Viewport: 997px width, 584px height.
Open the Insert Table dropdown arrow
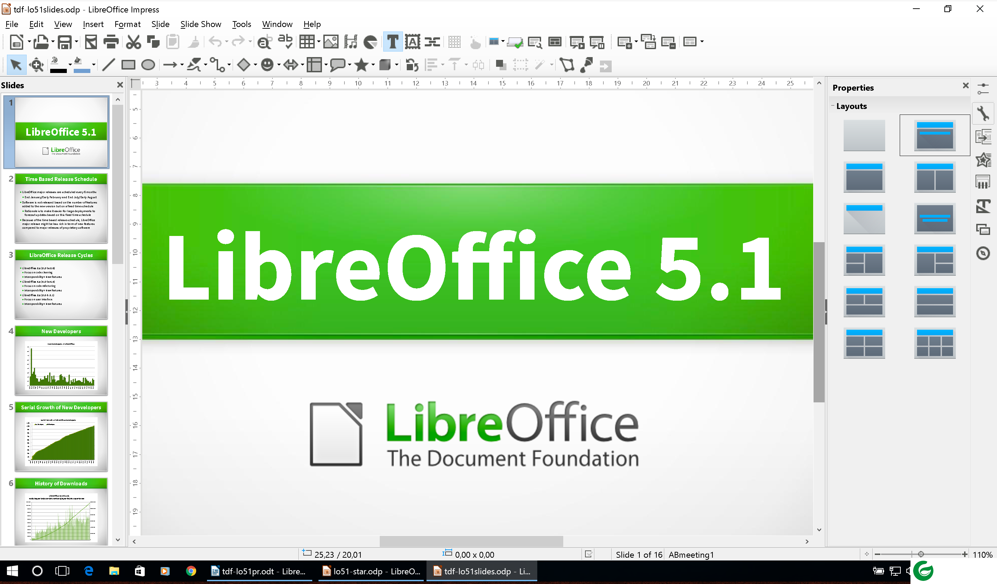(318, 42)
